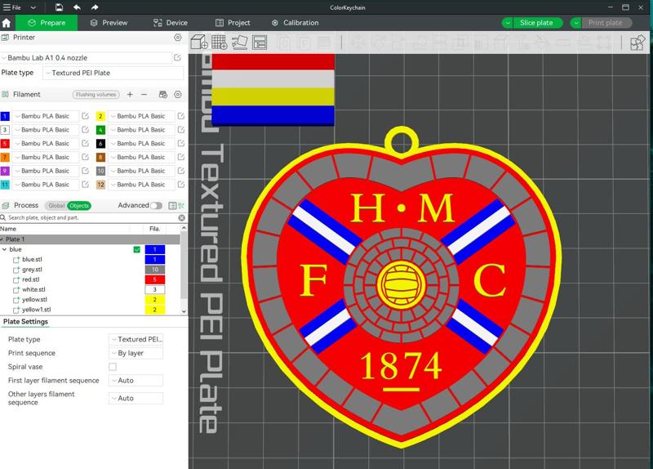This screenshot has width=653, height=469.
Task: Open the Print sequence By layer dropdown
Action: pyautogui.click(x=135, y=353)
